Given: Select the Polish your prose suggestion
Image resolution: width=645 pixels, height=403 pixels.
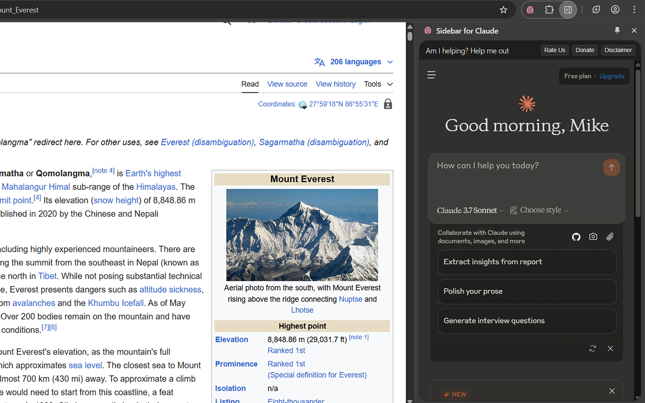Looking at the screenshot, I should click(527, 292).
